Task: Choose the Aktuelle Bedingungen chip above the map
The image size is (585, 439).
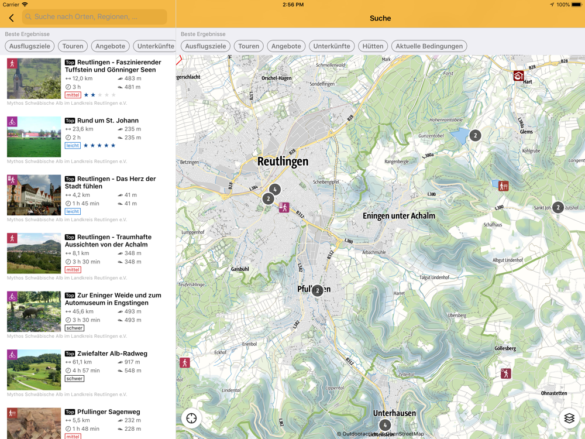Action: [x=429, y=46]
